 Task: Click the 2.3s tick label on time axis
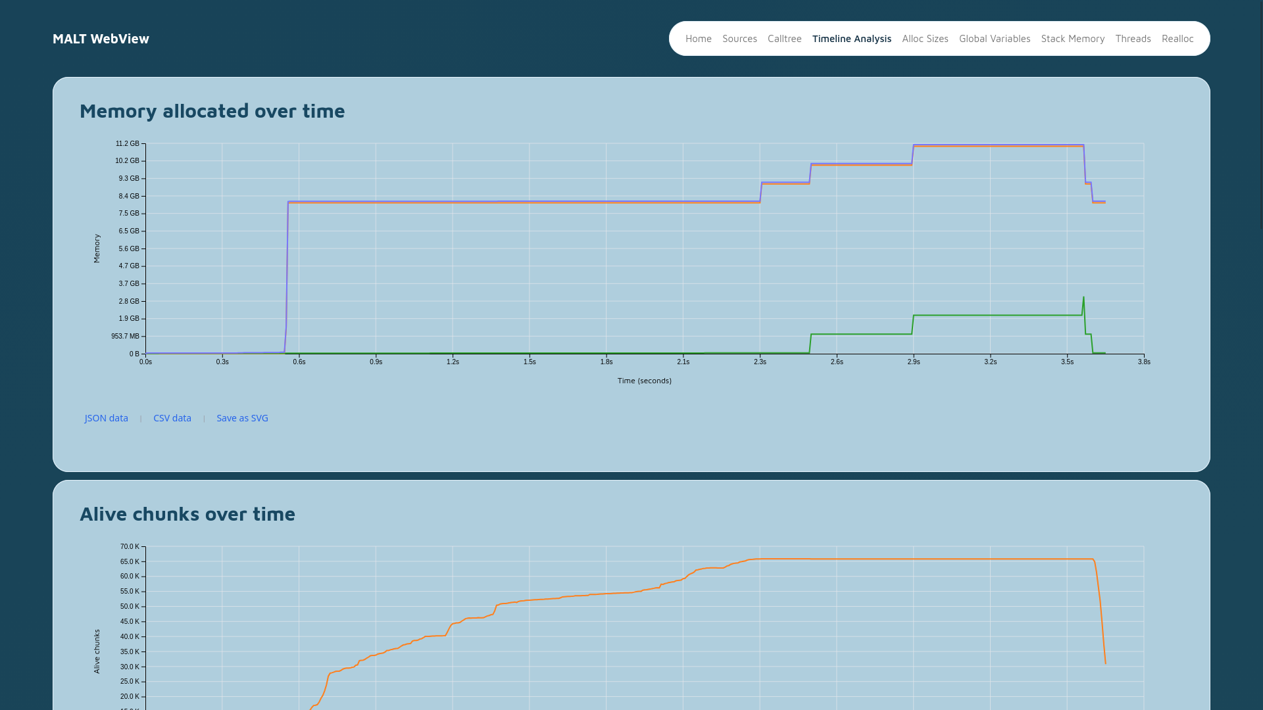[x=760, y=362]
